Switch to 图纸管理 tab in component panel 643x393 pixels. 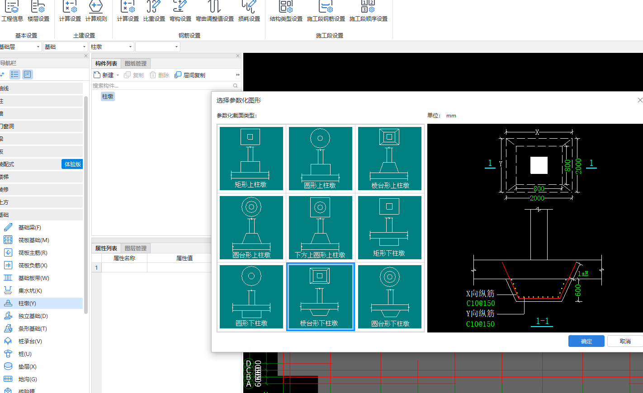tap(136, 64)
